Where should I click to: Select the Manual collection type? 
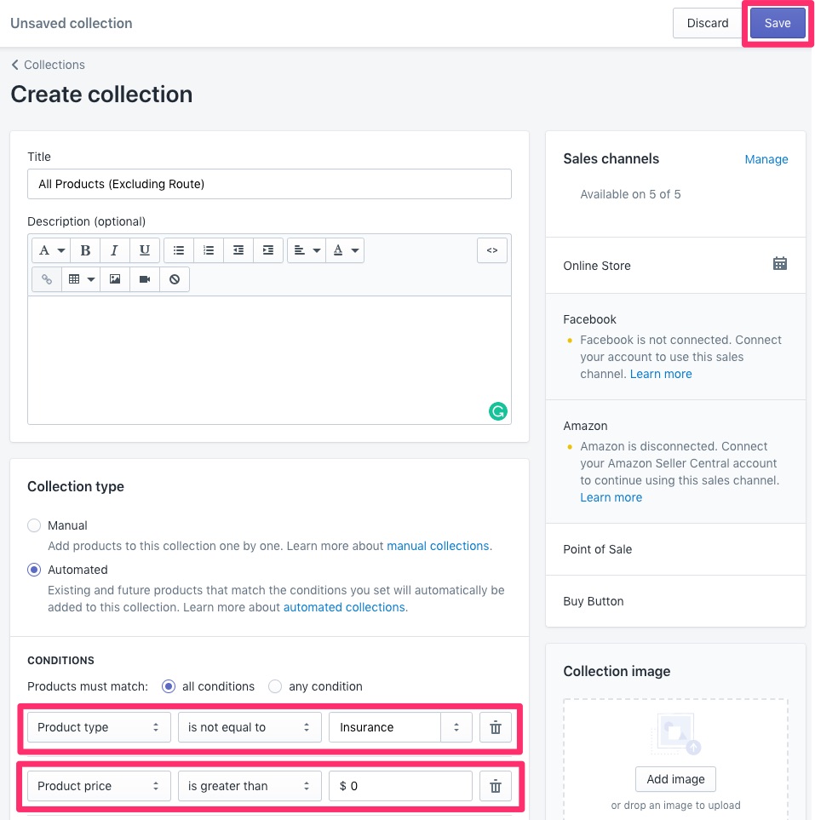(x=34, y=525)
